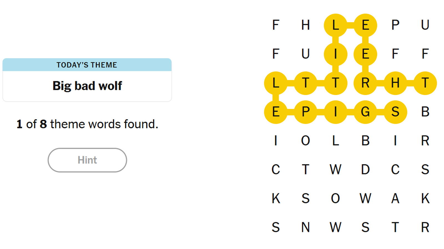444x249 pixels.
Task: Tap the letter N in the grid
Action: coord(306,227)
